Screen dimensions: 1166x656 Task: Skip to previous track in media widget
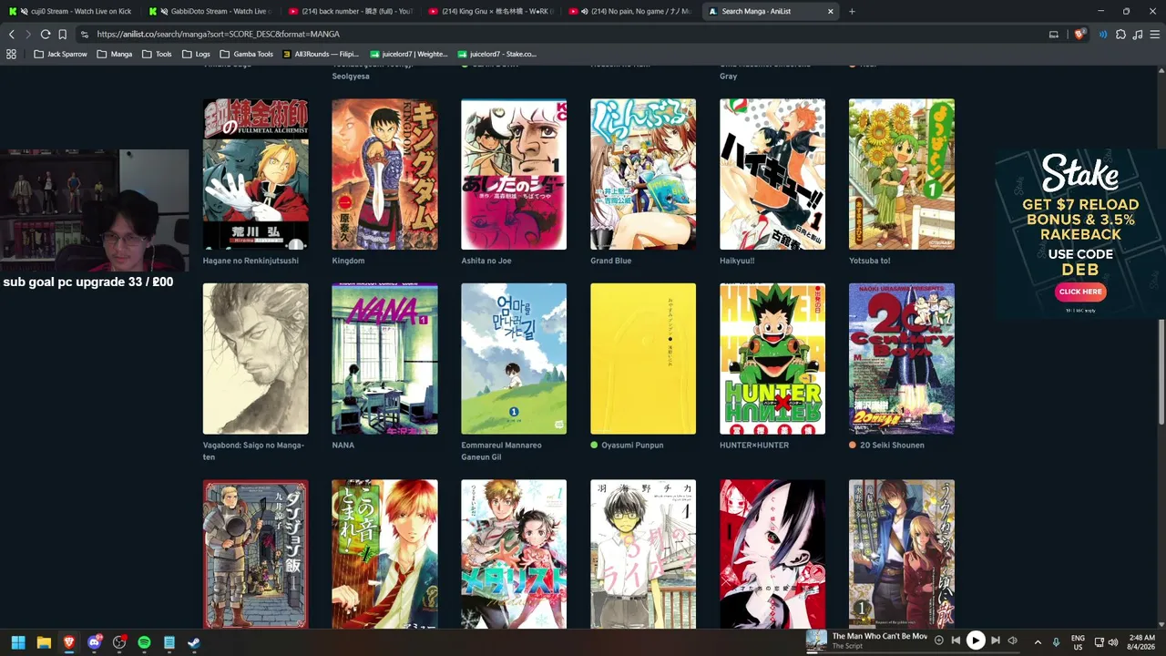click(x=956, y=641)
